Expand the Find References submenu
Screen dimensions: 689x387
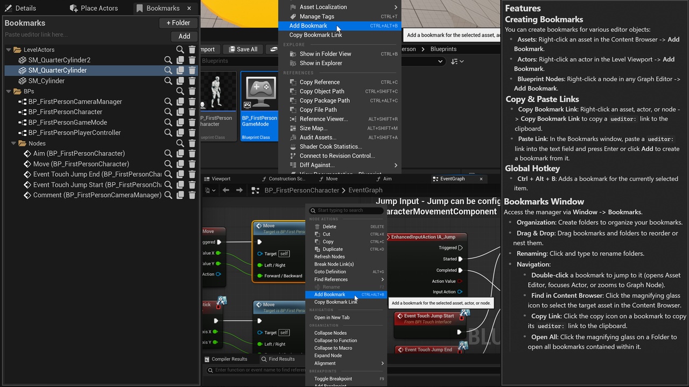click(x=383, y=279)
